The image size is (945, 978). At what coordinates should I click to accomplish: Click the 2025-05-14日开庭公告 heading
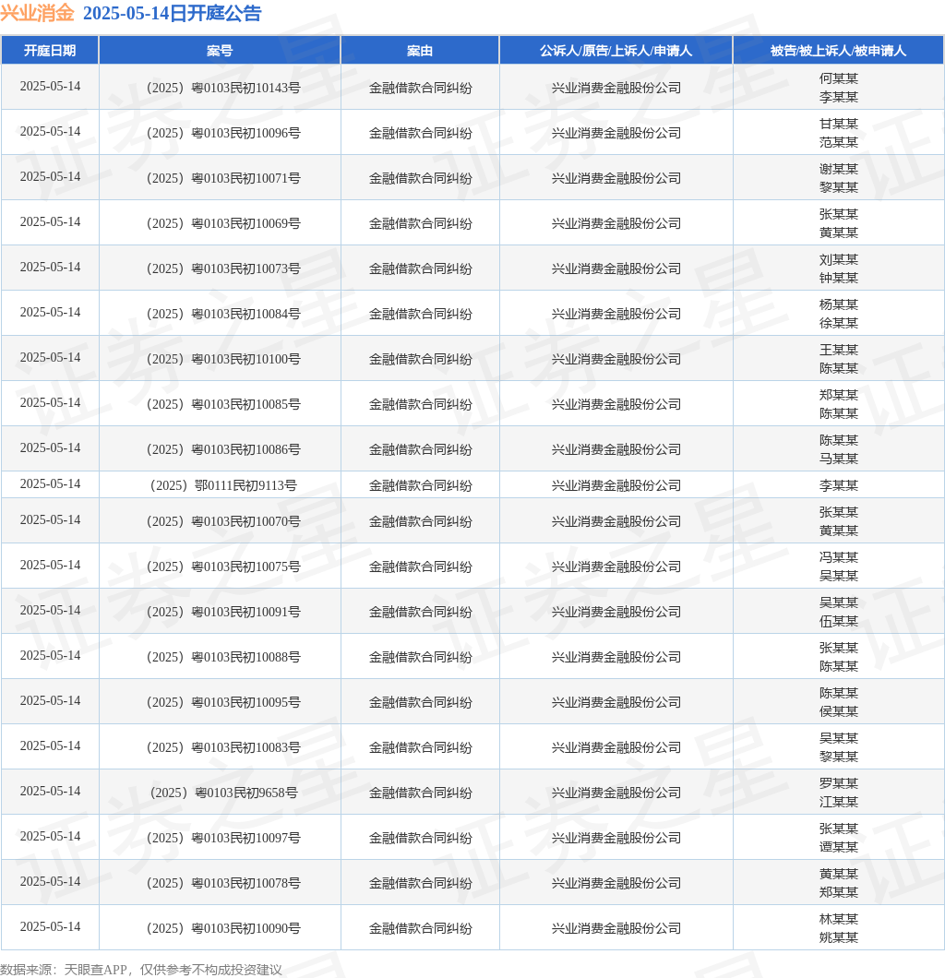[173, 13]
